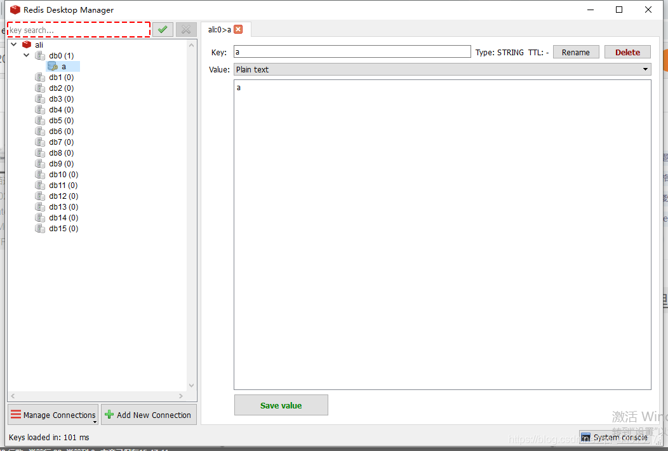Click the TTL: - label
The image size is (668, 451).
[538, 53]
